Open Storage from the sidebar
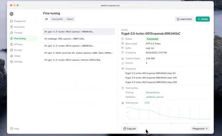 [23, 50]
